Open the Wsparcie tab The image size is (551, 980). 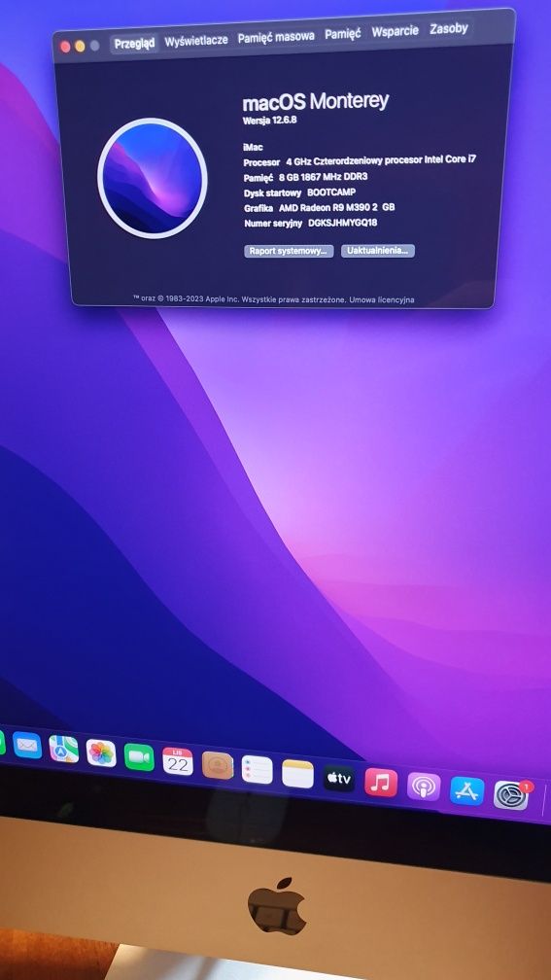[395, 31]
